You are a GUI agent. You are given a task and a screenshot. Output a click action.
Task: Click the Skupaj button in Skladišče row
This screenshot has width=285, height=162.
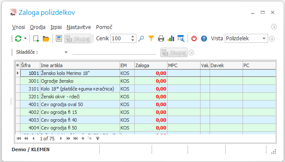tap(174, 52)
